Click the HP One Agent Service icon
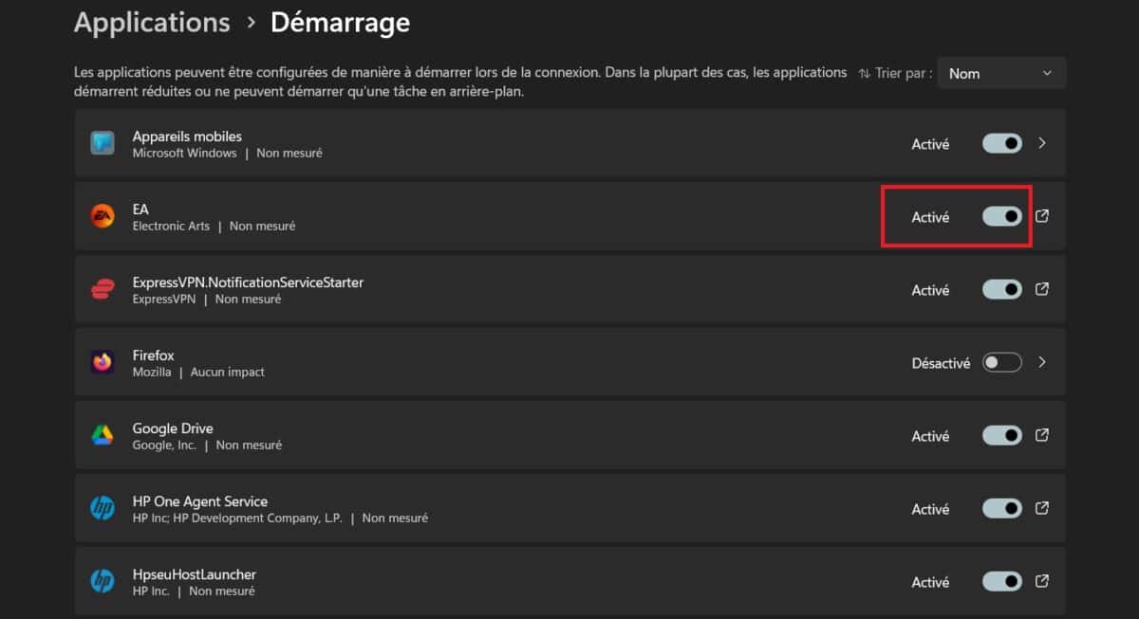Screen dimensions: 1139x619 click(x=102, y=508)
